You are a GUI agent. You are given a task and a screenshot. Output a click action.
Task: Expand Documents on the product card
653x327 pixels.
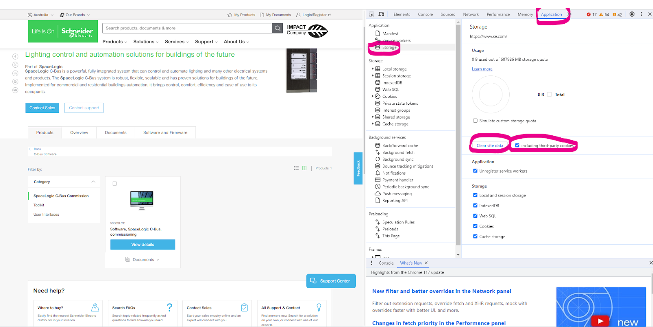pos(142,260)
